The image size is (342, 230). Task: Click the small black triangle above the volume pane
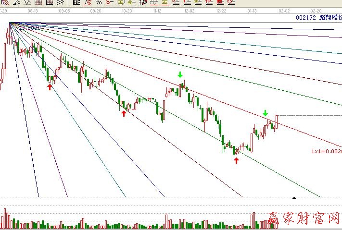coord(294,197)
